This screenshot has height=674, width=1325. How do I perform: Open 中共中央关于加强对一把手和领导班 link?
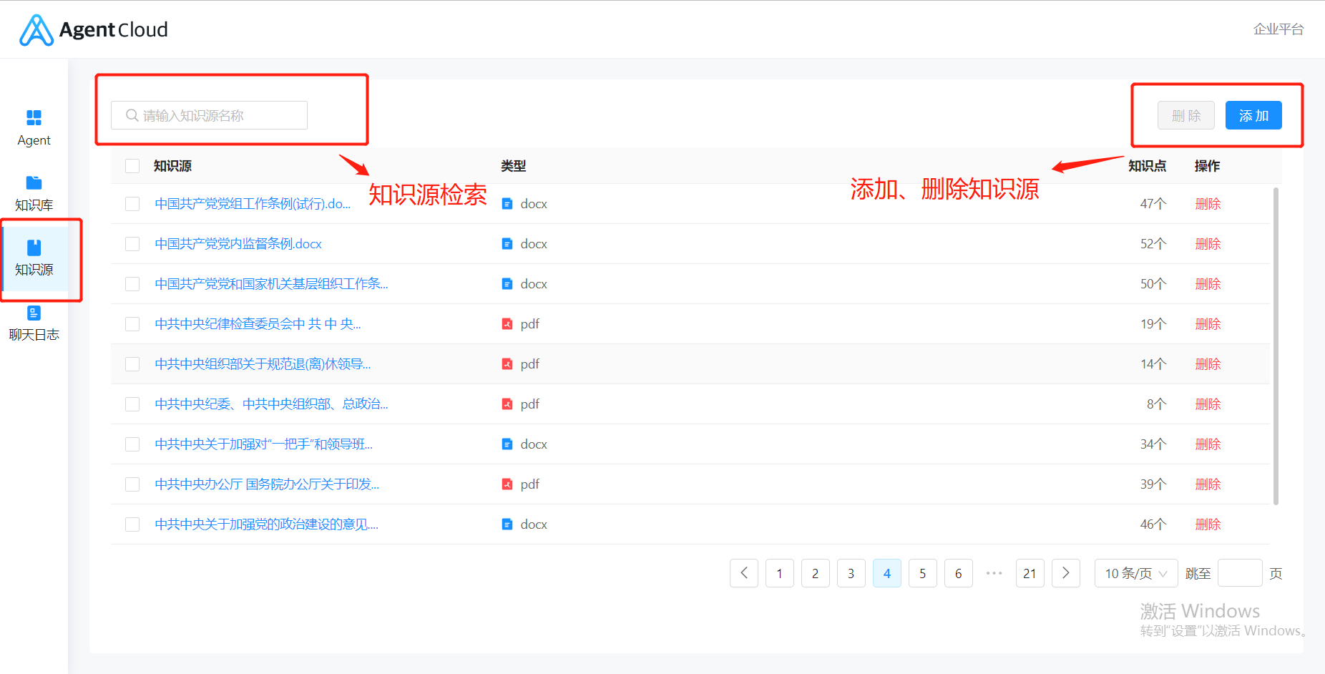(263, 444)
